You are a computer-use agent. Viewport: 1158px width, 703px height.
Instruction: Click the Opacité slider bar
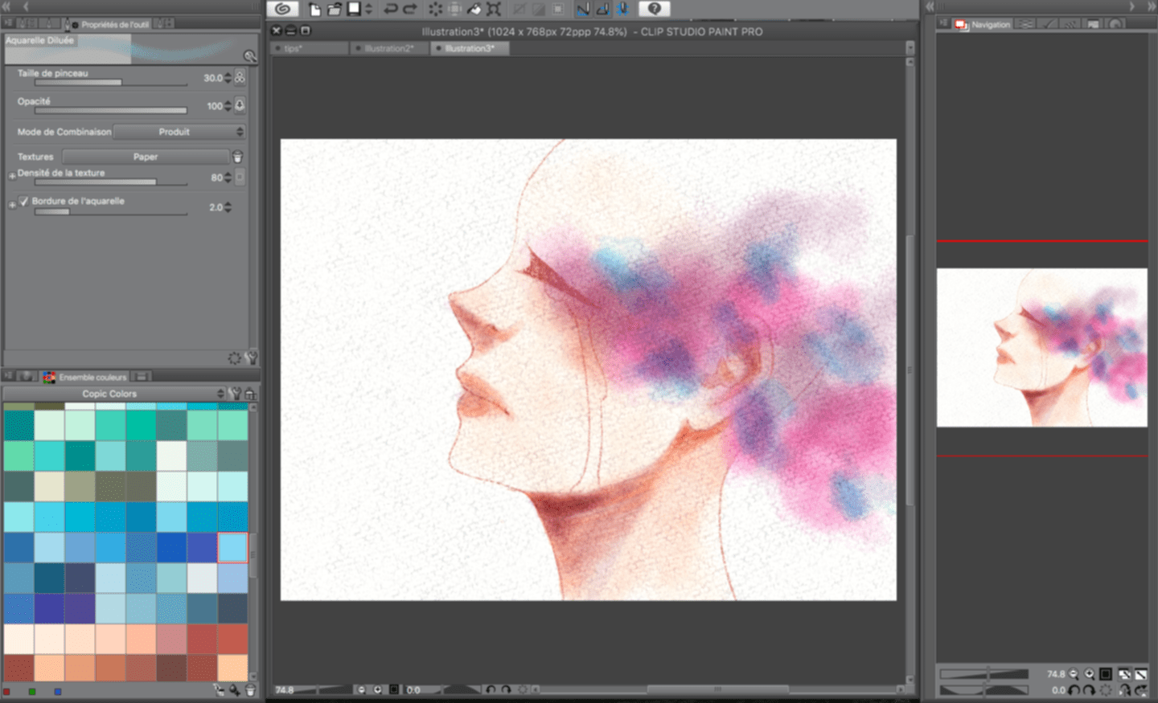coord(110,111)
